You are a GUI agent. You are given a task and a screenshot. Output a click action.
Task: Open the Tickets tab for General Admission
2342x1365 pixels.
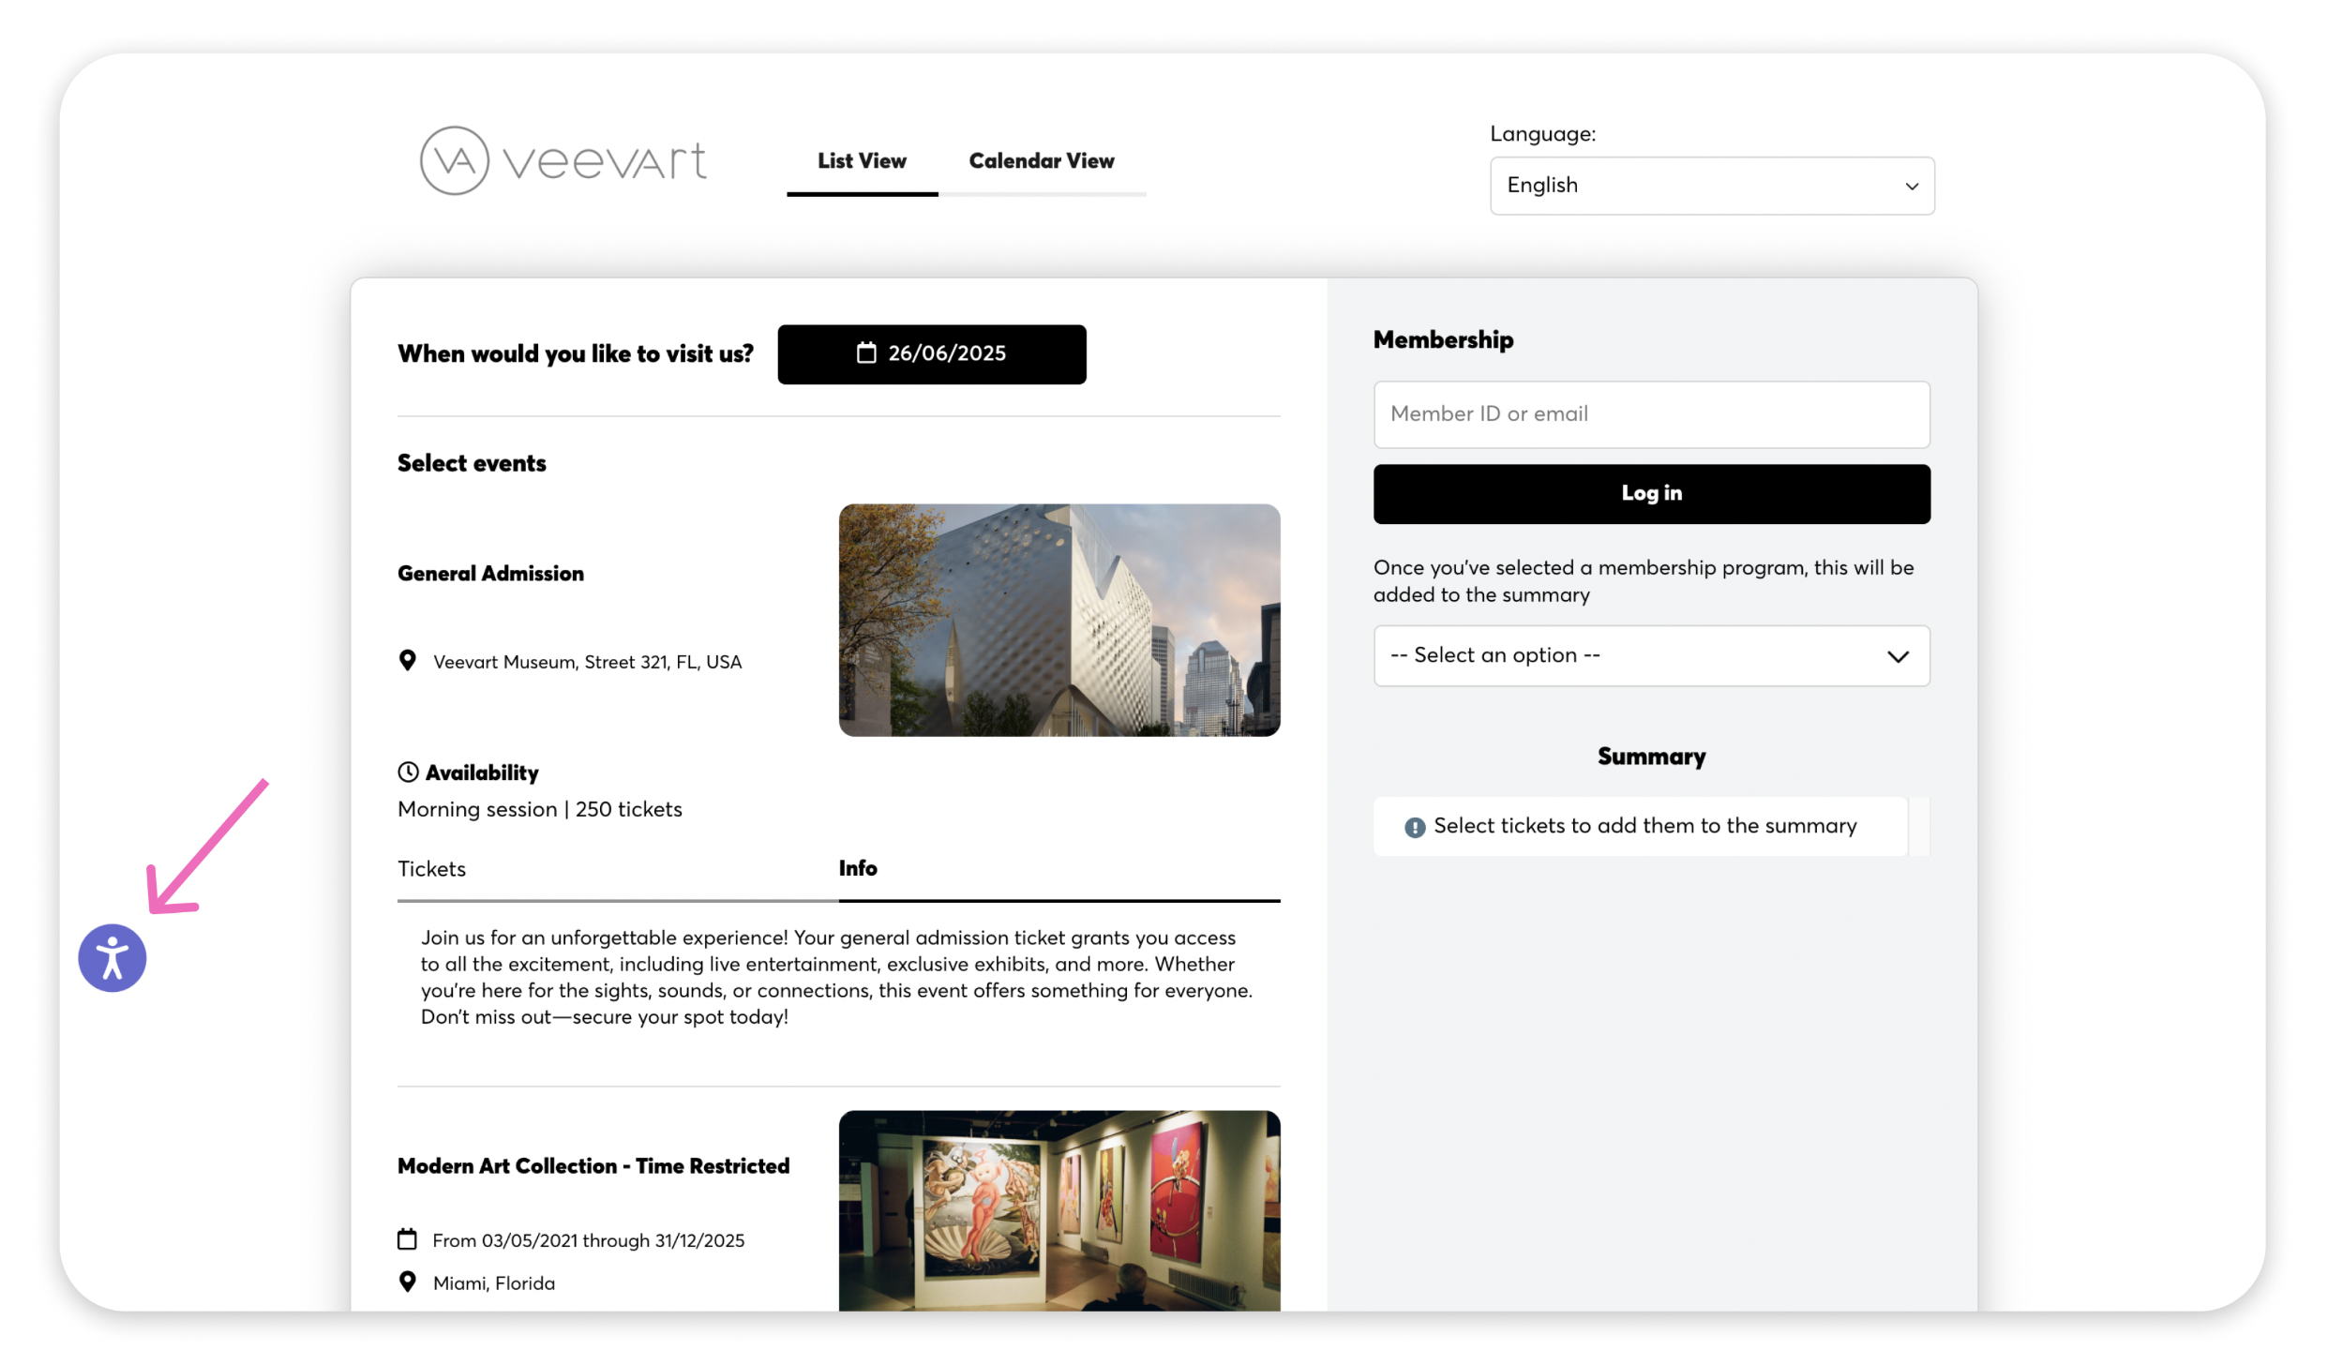431,868
